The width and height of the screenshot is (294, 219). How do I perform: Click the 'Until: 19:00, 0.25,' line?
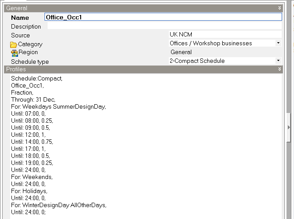[x=32, y=163]
